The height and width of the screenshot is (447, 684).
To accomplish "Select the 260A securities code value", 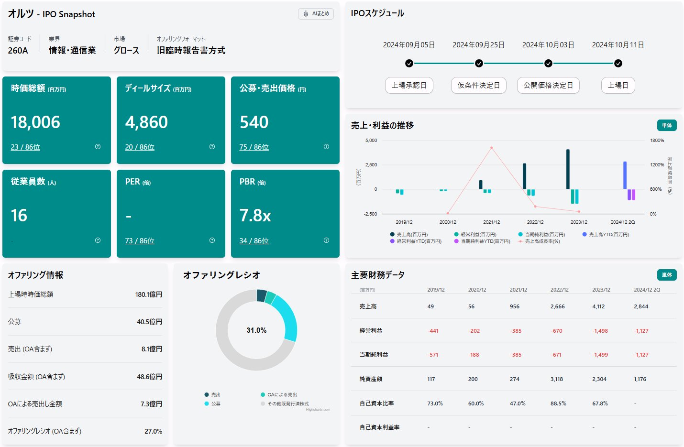I will 18,50.
